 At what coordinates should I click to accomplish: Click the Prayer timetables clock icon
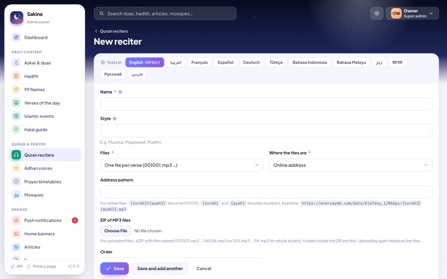point(16,181)
